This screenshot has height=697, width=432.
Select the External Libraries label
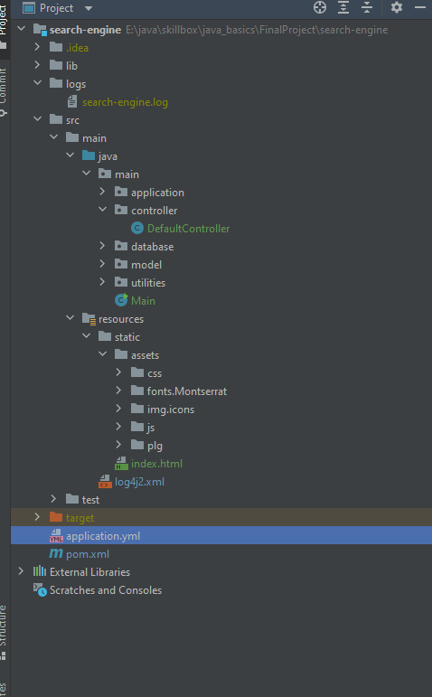click(x=89, y=572)
